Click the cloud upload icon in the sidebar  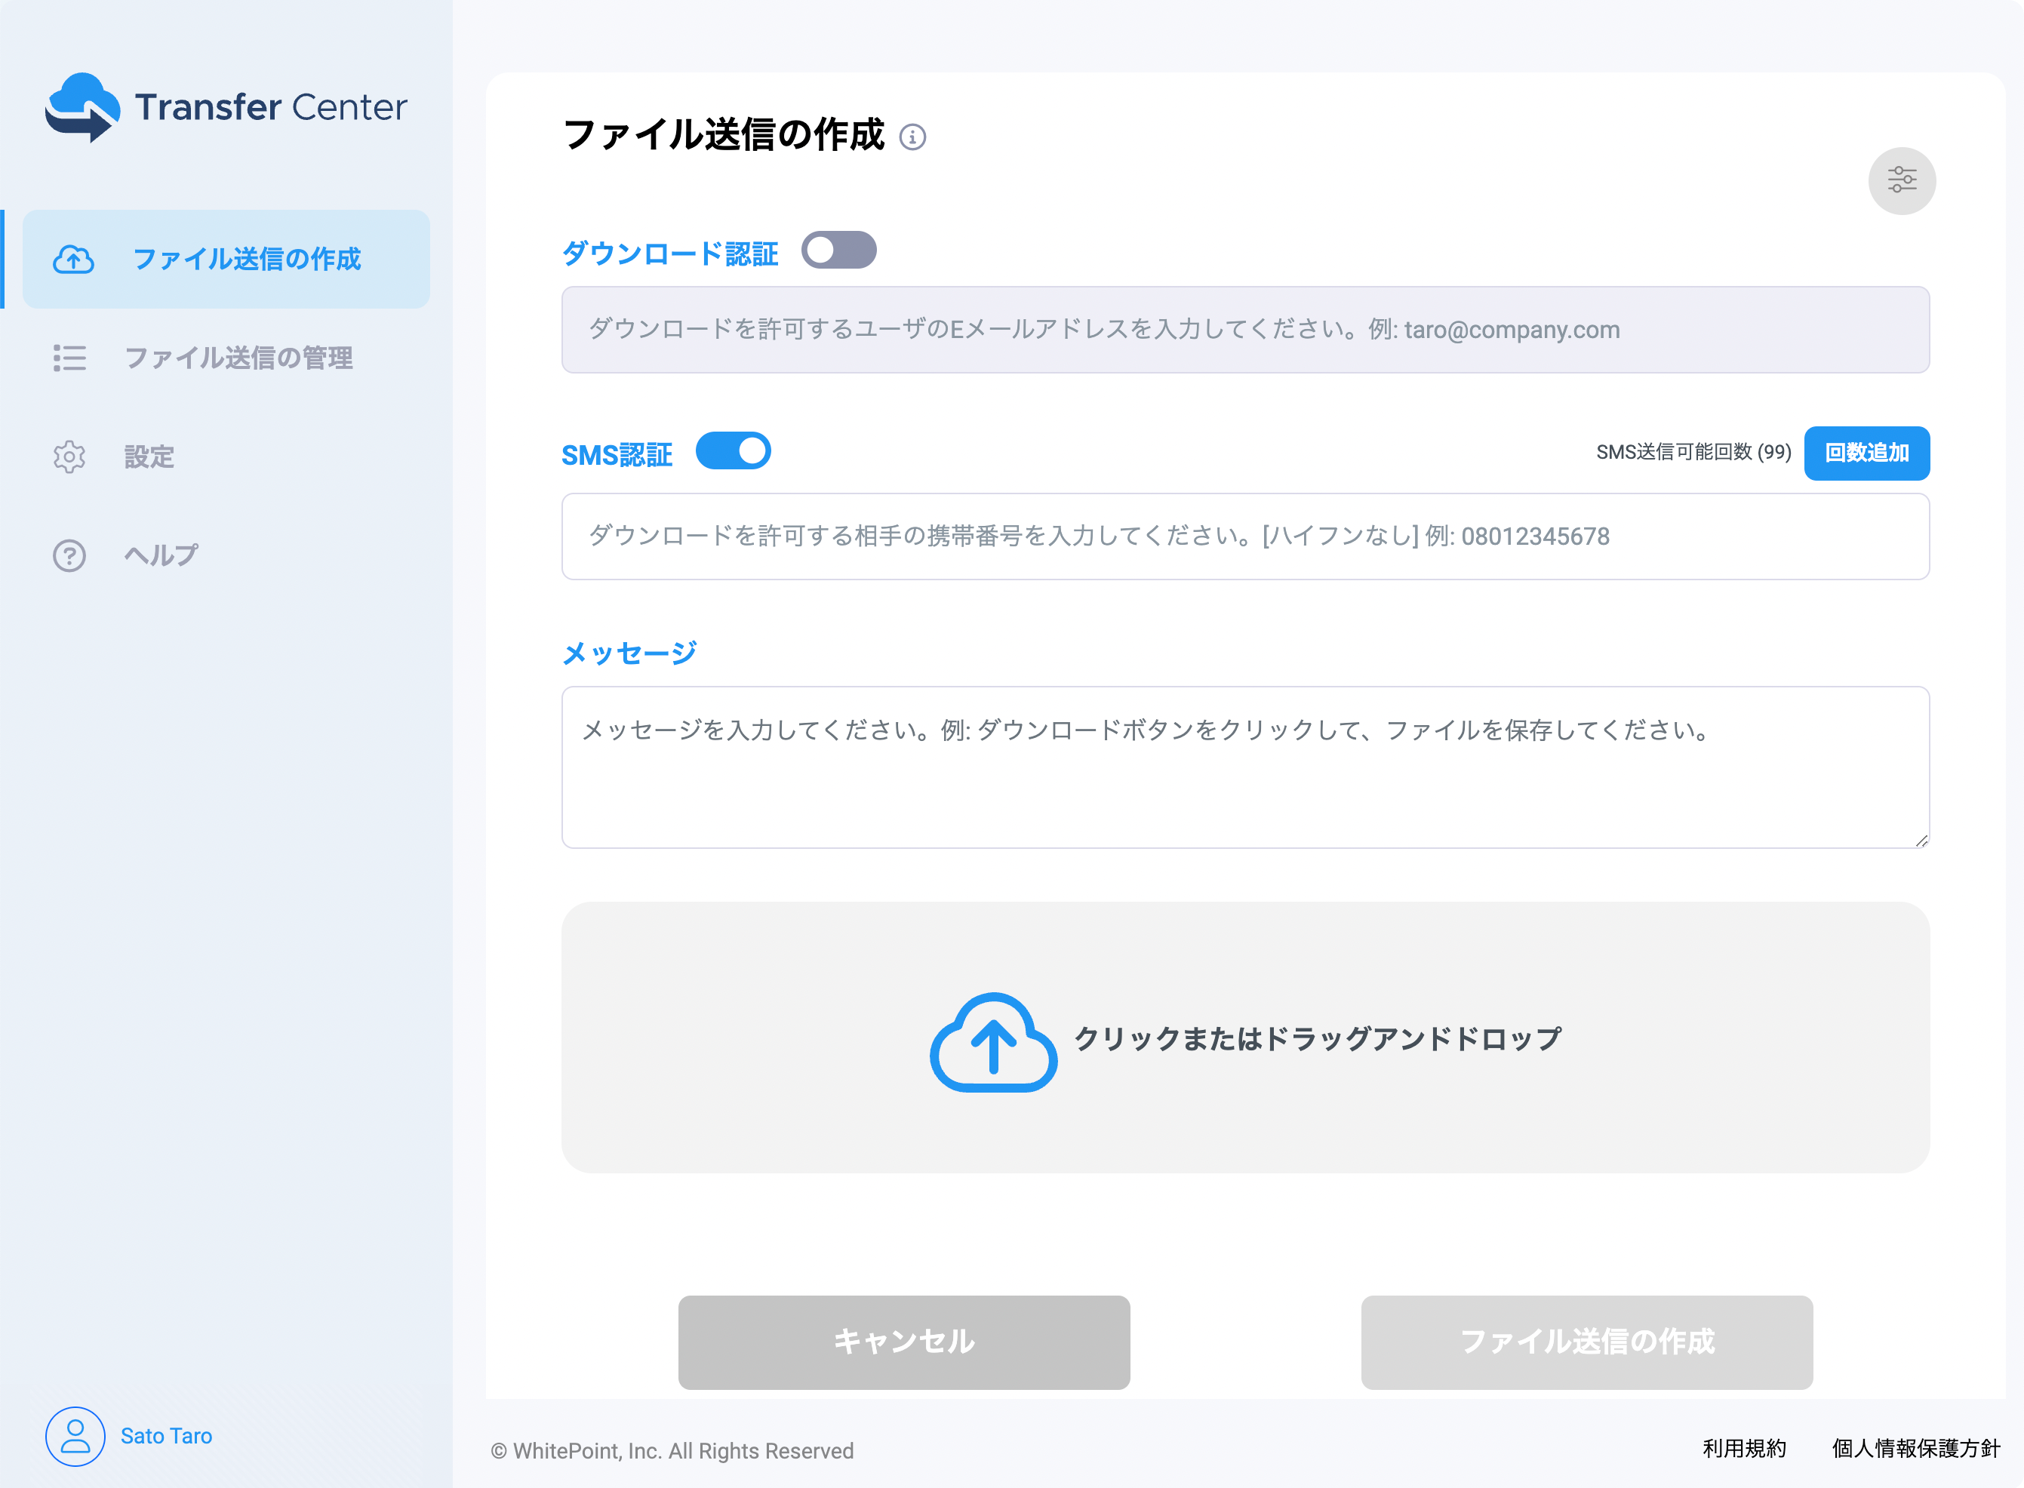coord(73,260)
